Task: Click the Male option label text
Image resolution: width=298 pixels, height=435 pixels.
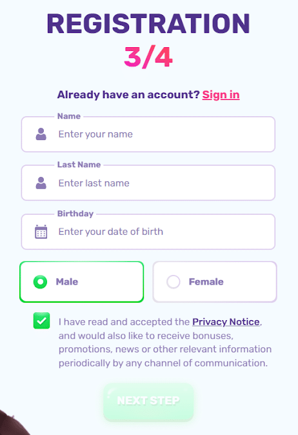Action: pos(67,282)
